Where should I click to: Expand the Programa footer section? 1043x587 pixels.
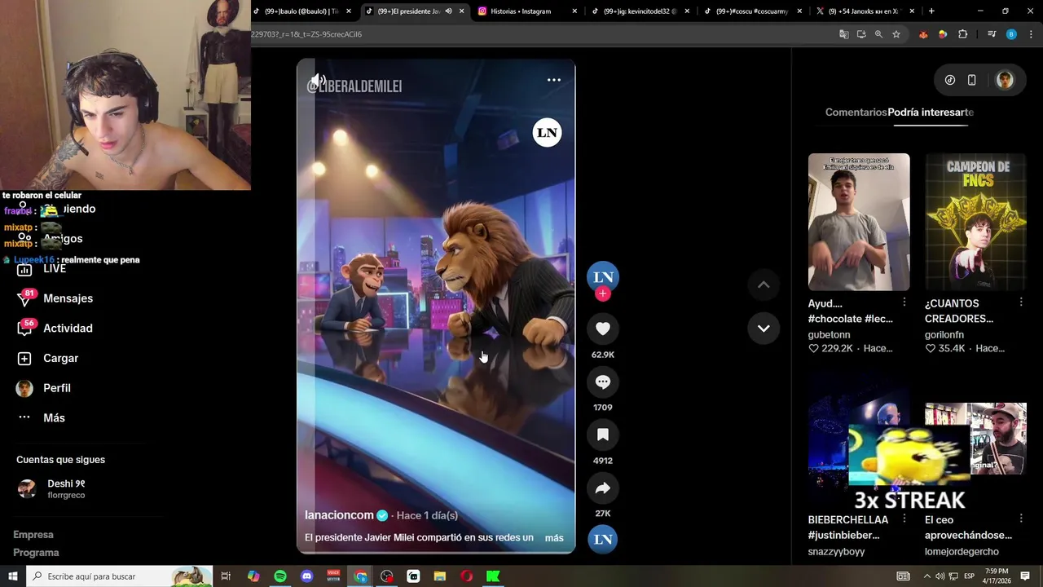(36, 553)
